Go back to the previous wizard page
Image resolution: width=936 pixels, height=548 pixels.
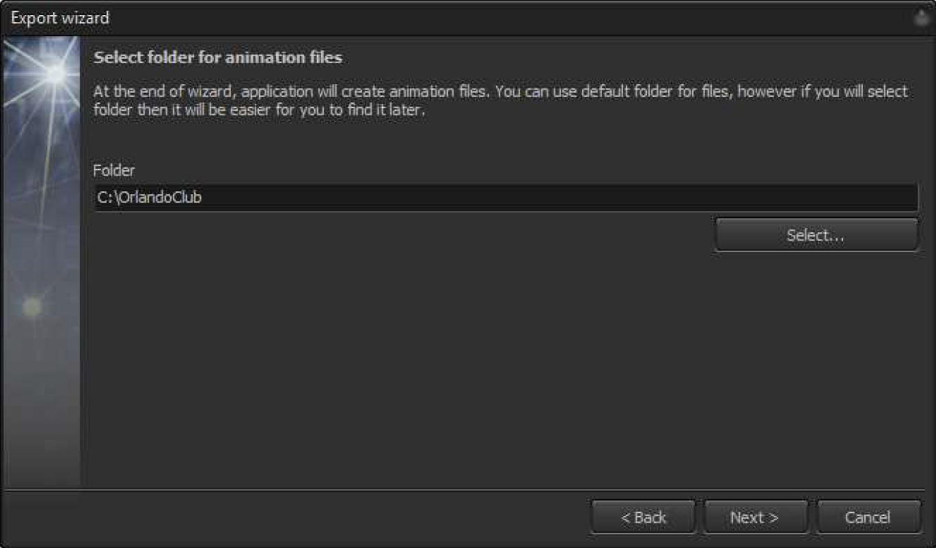(643, 517)
